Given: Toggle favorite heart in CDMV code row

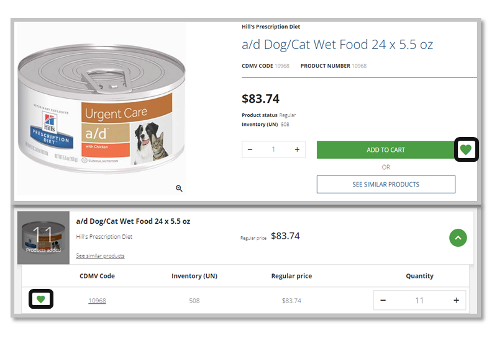Looking at the screenshot, I should tap(41, 299).
